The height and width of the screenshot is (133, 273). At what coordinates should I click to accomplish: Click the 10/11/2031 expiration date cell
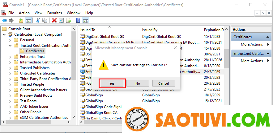[213, 42]
